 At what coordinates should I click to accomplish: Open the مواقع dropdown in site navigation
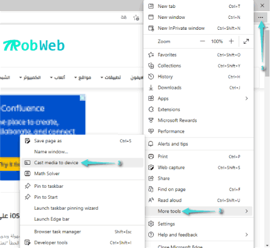click(83, 78)
